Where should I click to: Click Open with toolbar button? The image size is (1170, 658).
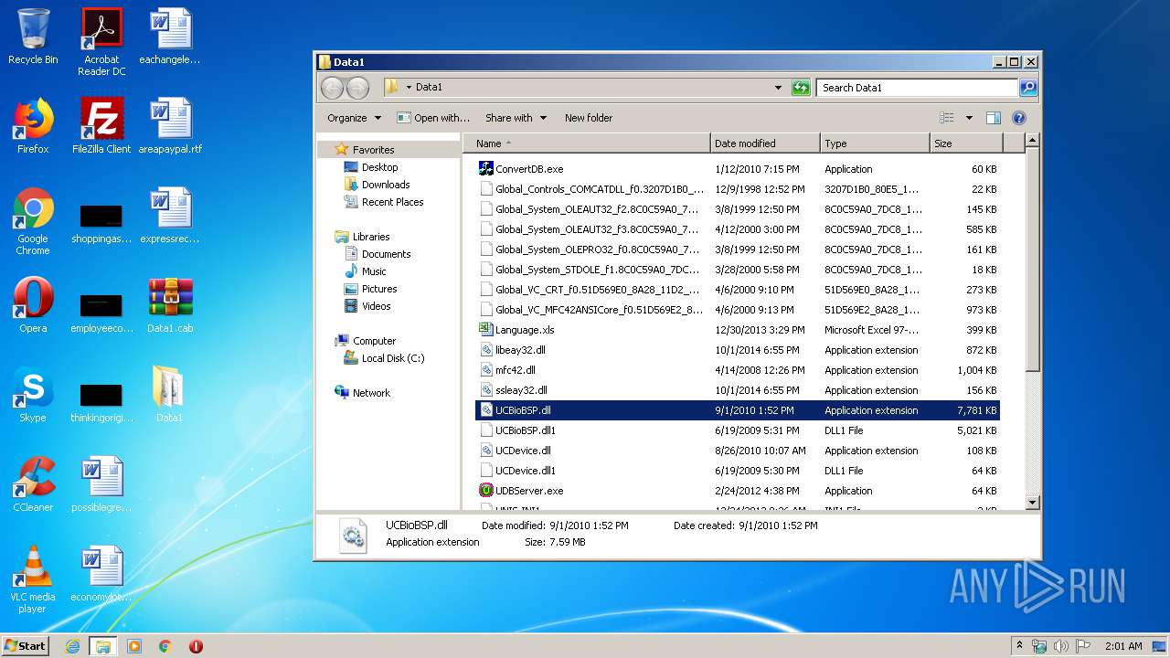pos(433,118)
